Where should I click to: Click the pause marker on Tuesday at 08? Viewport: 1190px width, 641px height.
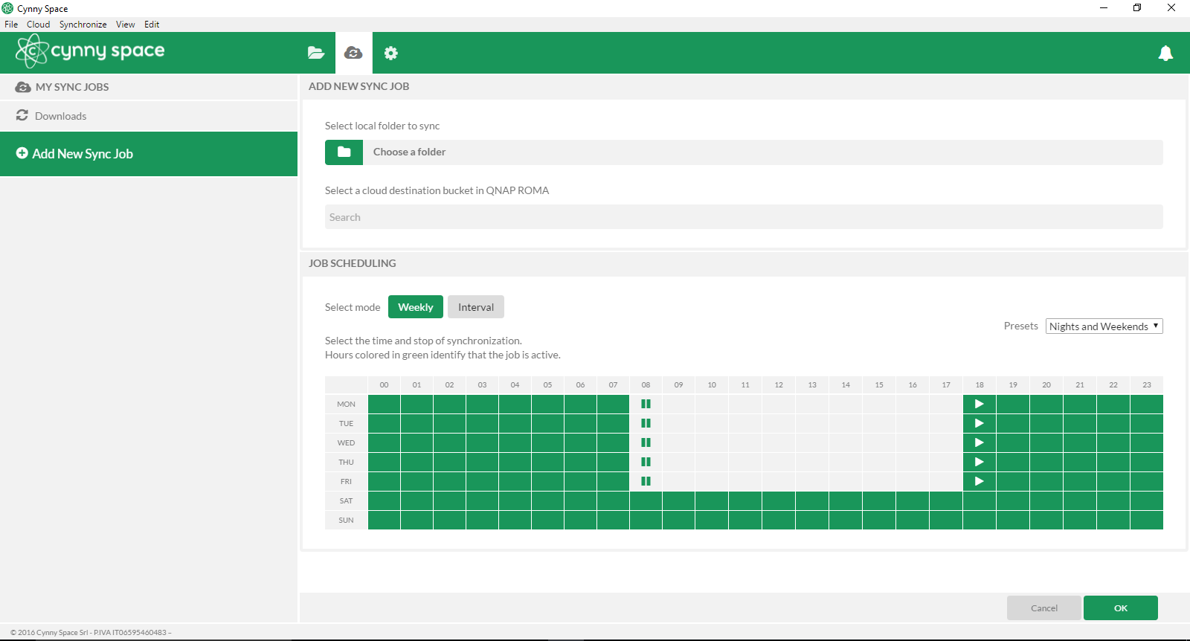coord(646,423)
